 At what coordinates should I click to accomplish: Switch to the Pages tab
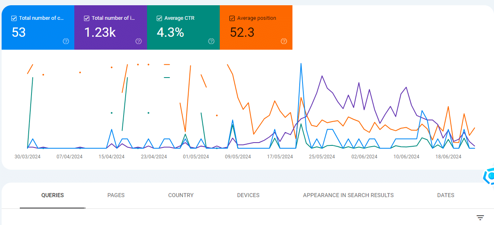(x=116, y=196)
